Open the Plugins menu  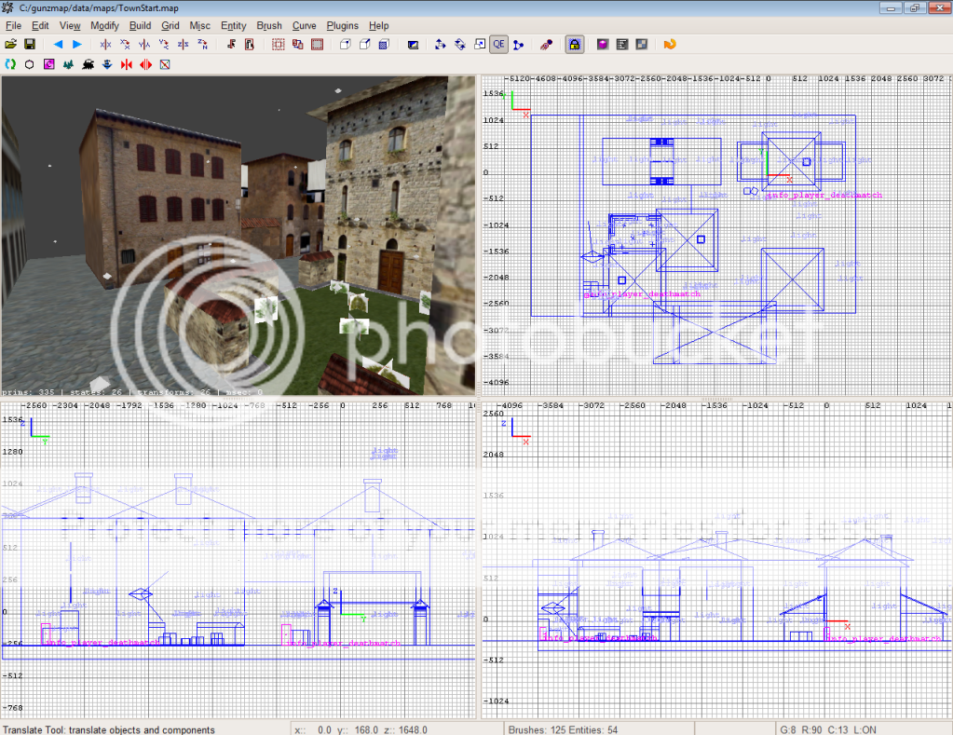(342, 26)
